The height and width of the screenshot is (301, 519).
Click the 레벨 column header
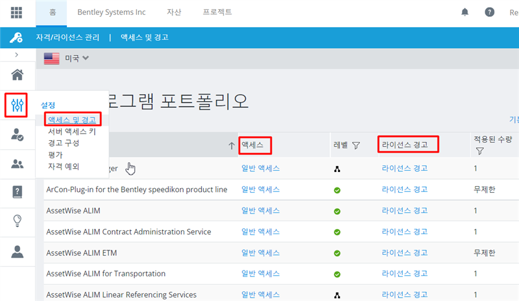click(x=341, y=145)
